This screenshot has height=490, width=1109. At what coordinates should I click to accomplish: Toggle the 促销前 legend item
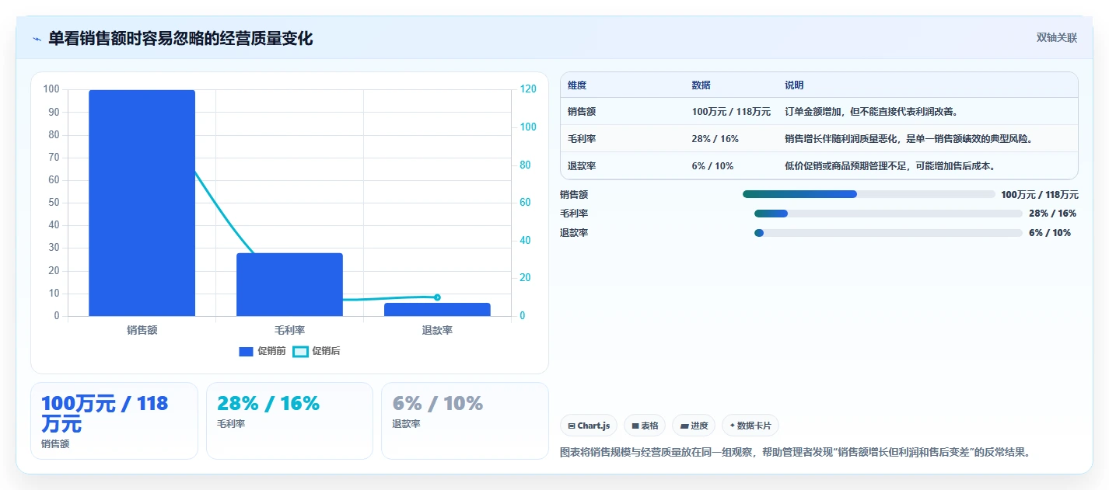[x=262, y=351]
